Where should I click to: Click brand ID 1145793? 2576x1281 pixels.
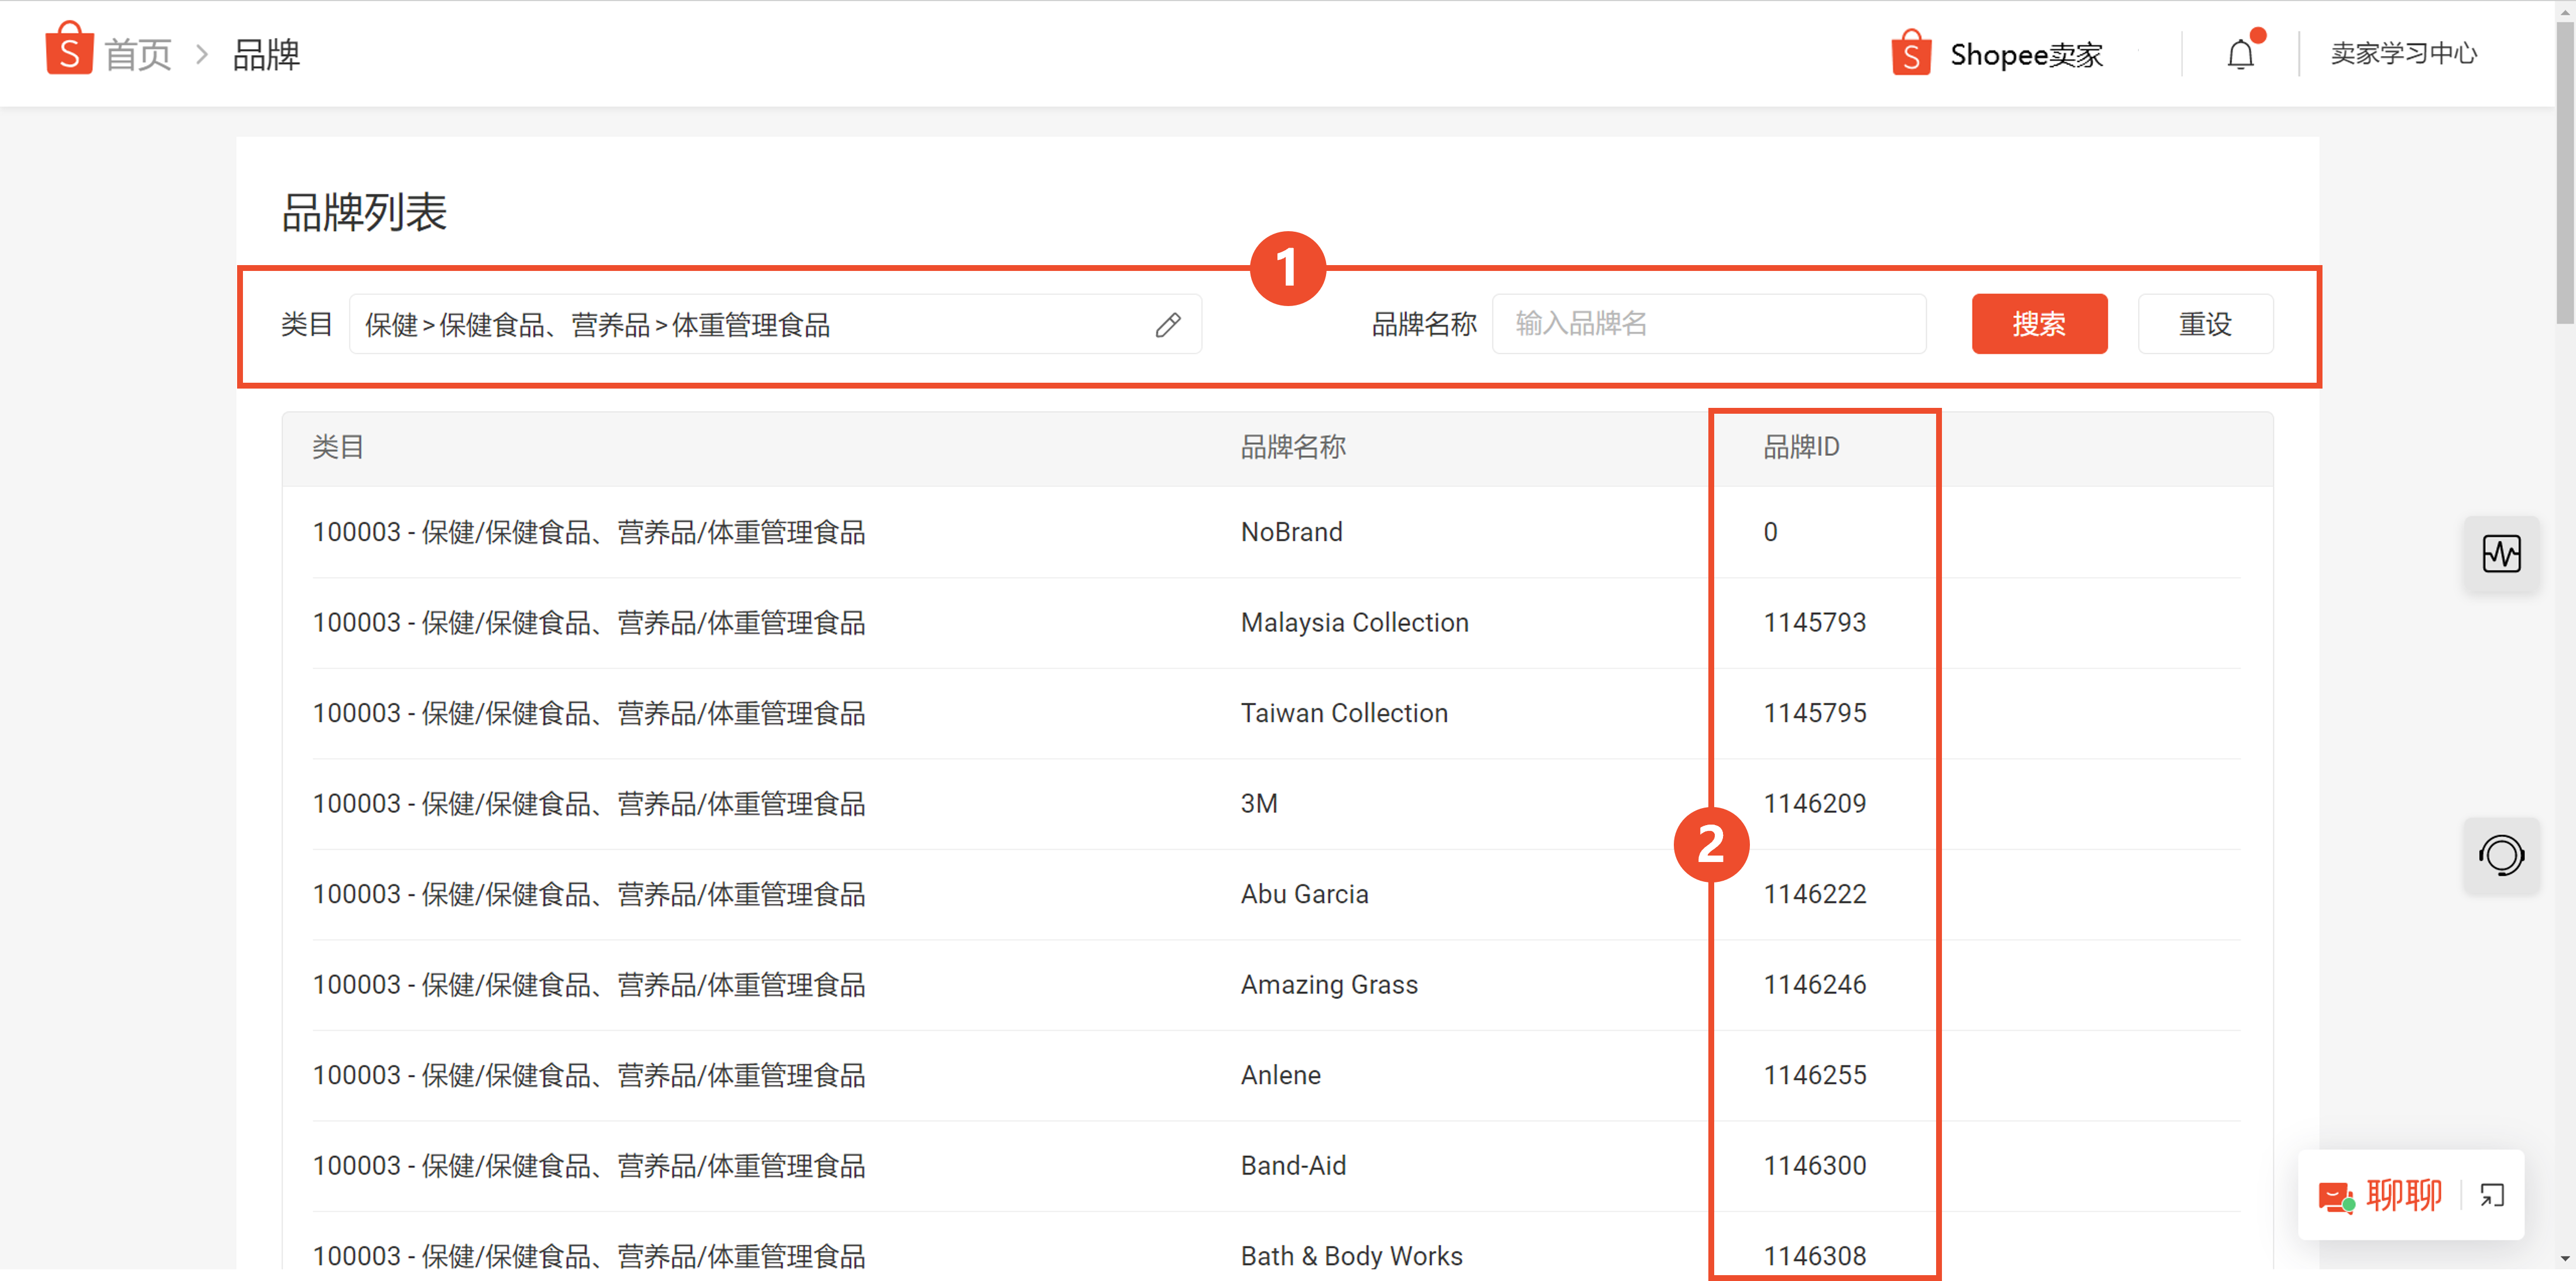[1814, 623]
